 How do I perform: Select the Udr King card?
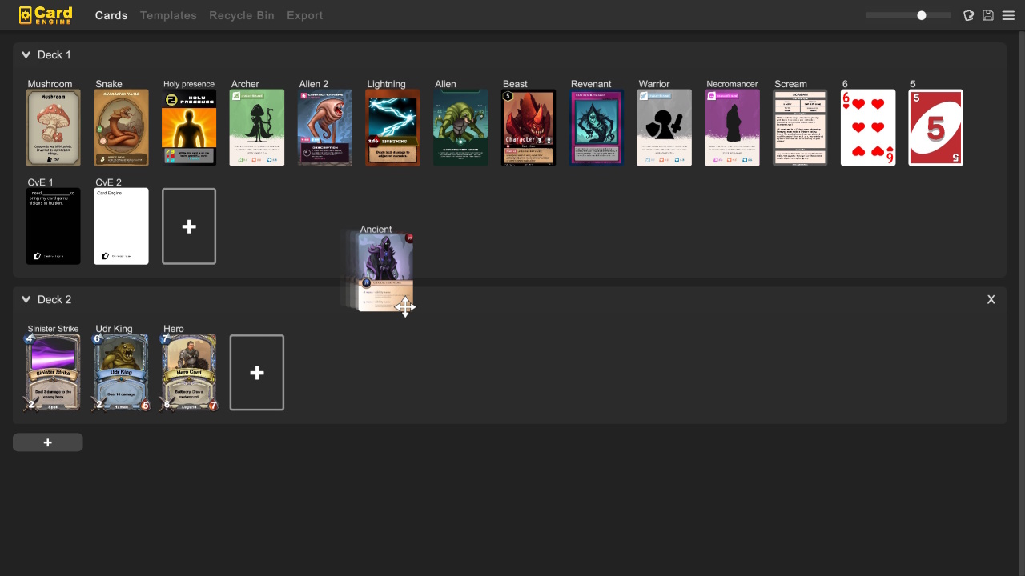pyautogui.click(x=122, y=373)
